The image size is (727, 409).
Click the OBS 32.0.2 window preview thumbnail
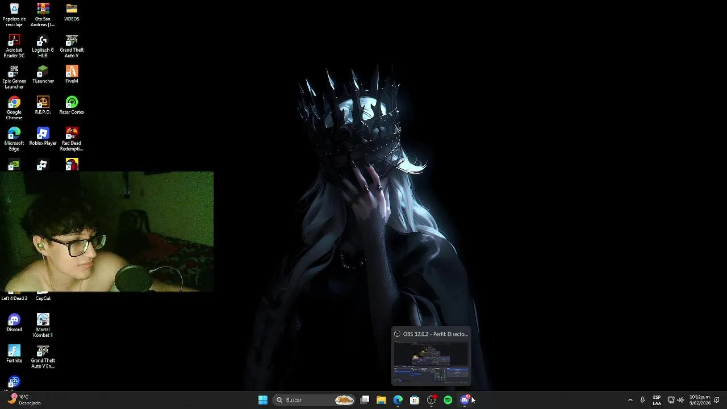(431, 362)
